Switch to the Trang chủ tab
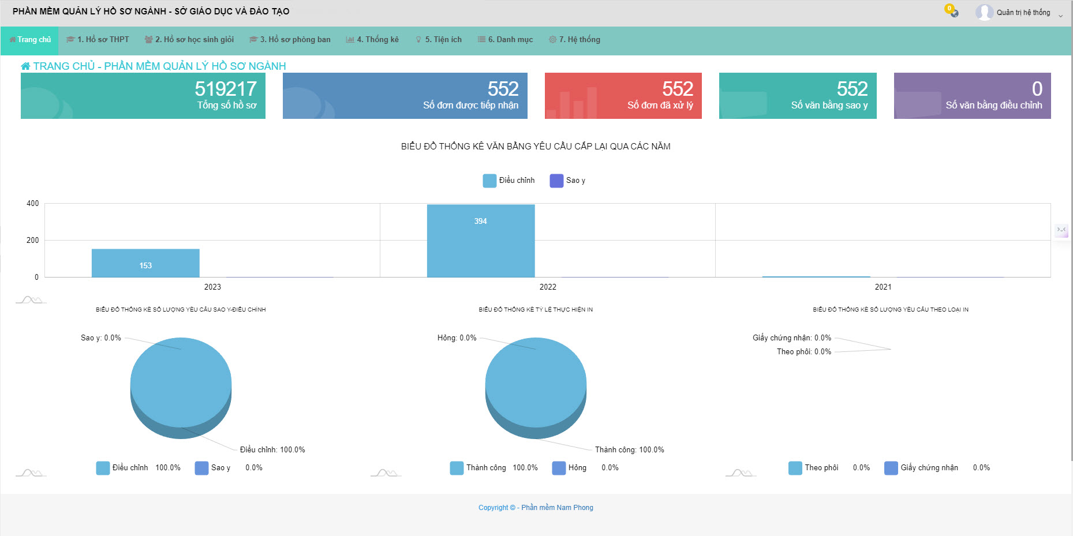The width and height of the screenshot is (1073, 536). coord(30,40)
